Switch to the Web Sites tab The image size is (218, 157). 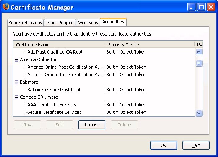tap(88, 23)
